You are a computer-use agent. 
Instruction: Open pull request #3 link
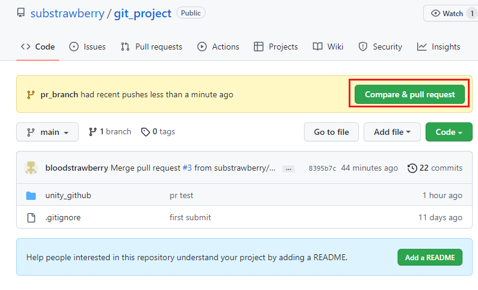(x=187, y=168)
